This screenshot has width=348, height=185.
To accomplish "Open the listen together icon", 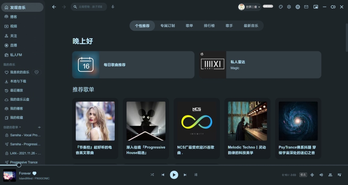I will click(x=330, y=175).
